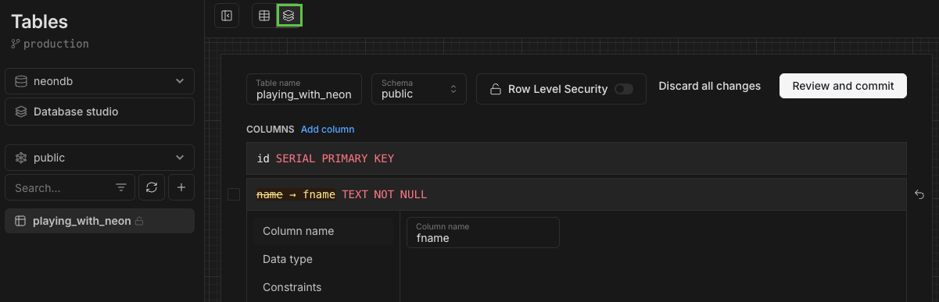Refresh the tables list

tap(152, 187)
